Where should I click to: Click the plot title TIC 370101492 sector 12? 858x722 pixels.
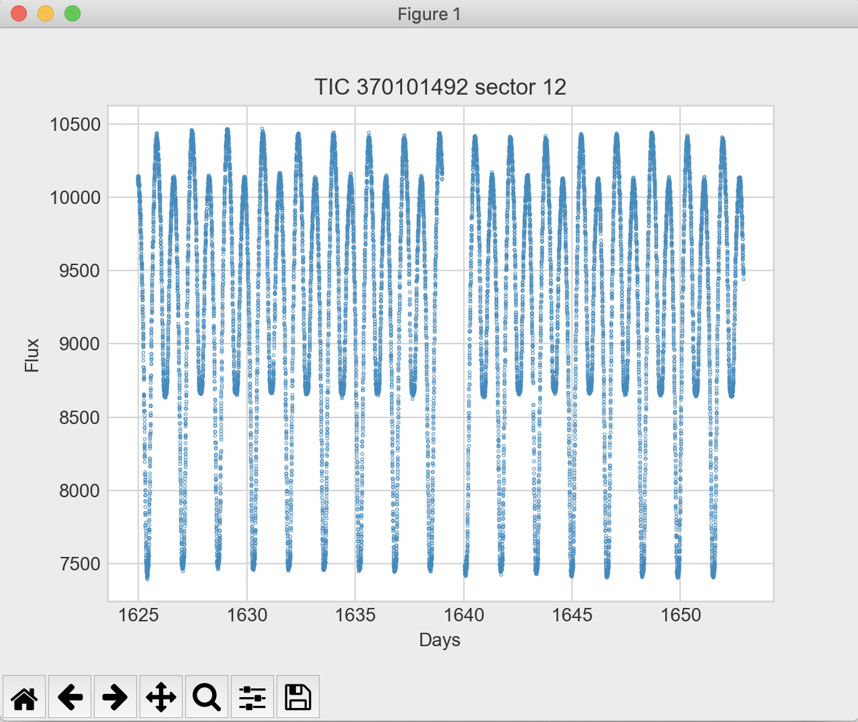(440, 87)
